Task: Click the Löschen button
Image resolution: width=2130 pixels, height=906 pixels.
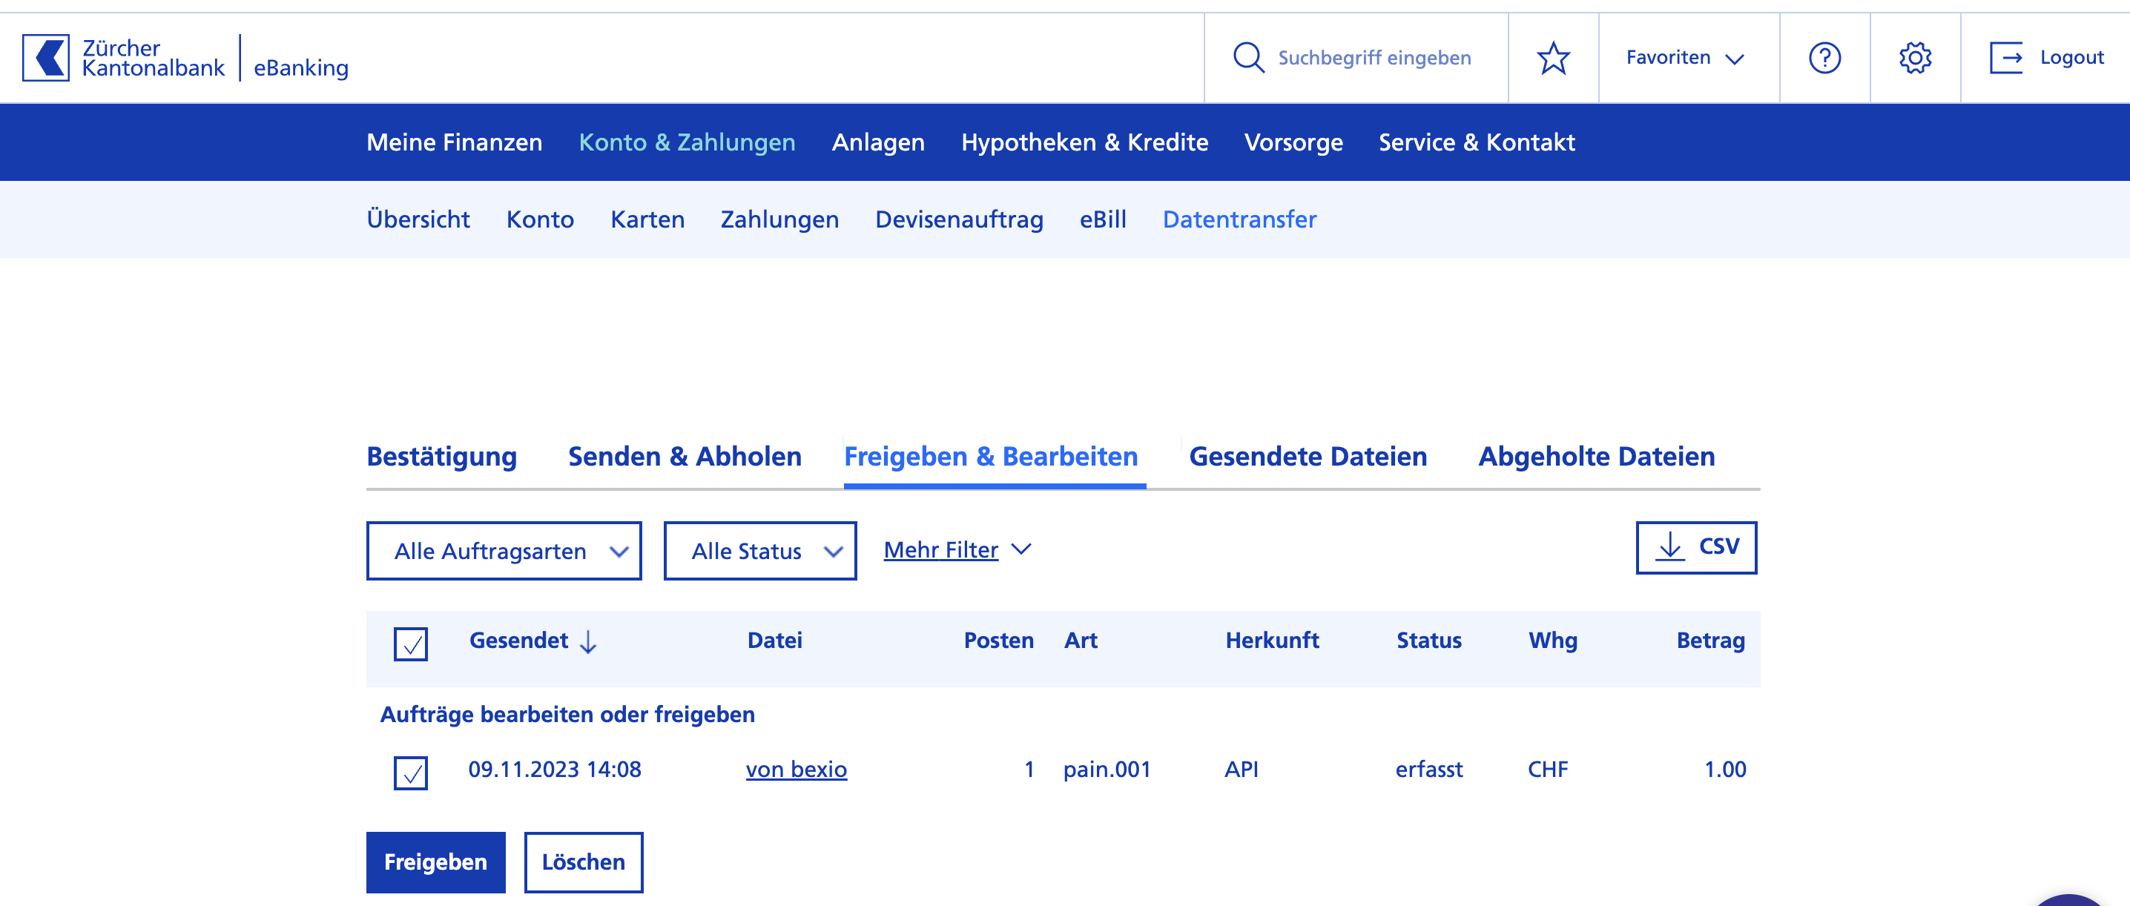Action: pyautogui.click(x=584, y=862)
